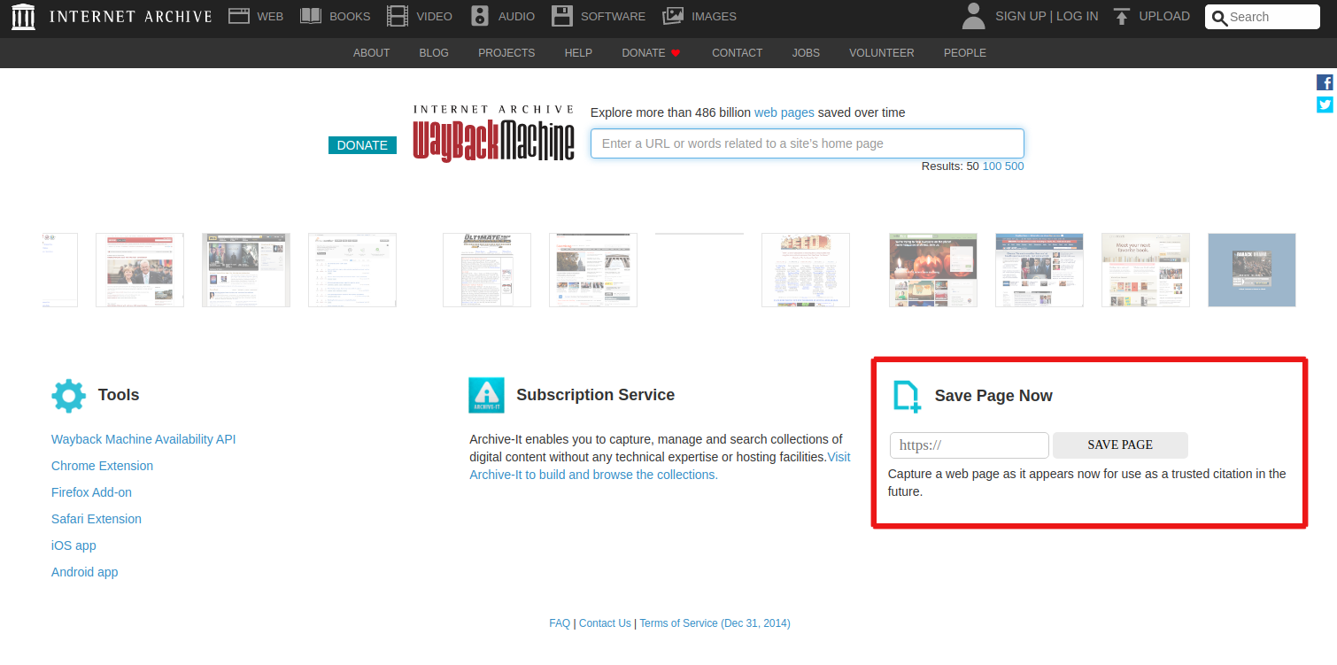Click LOG IN link

coord(1077,16)
